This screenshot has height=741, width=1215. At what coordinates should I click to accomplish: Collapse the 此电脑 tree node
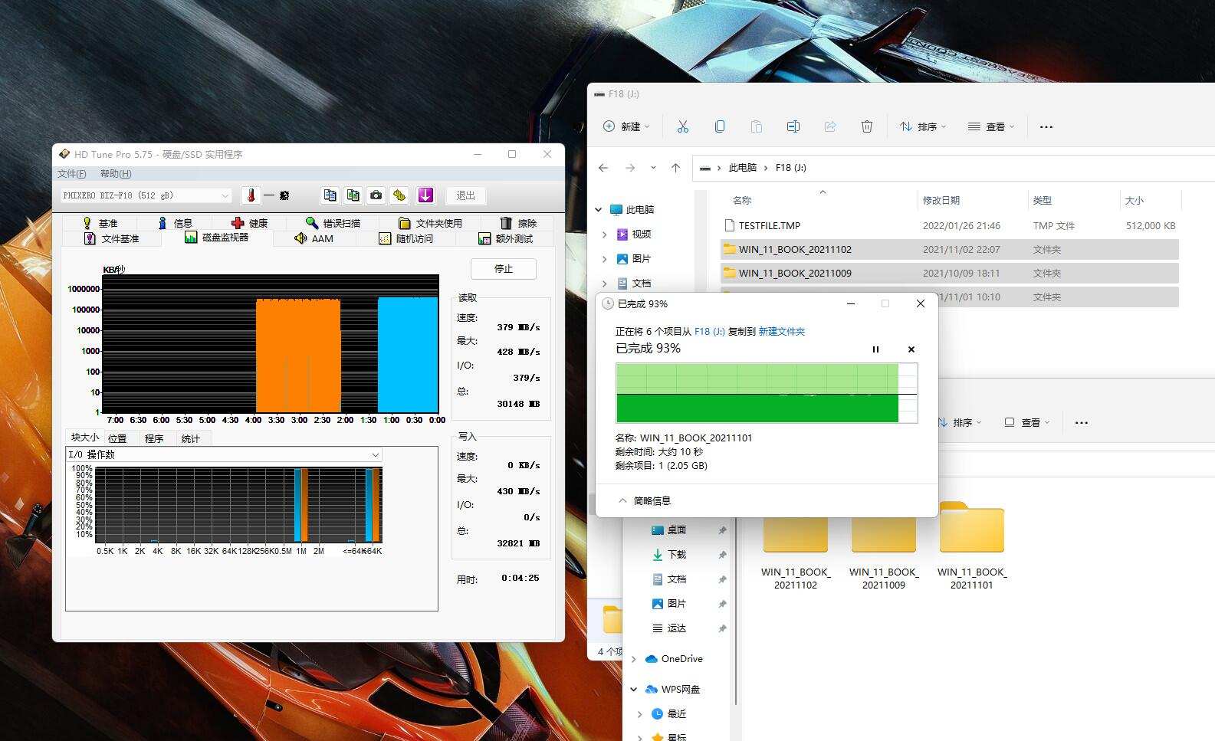tap(599, 209)
